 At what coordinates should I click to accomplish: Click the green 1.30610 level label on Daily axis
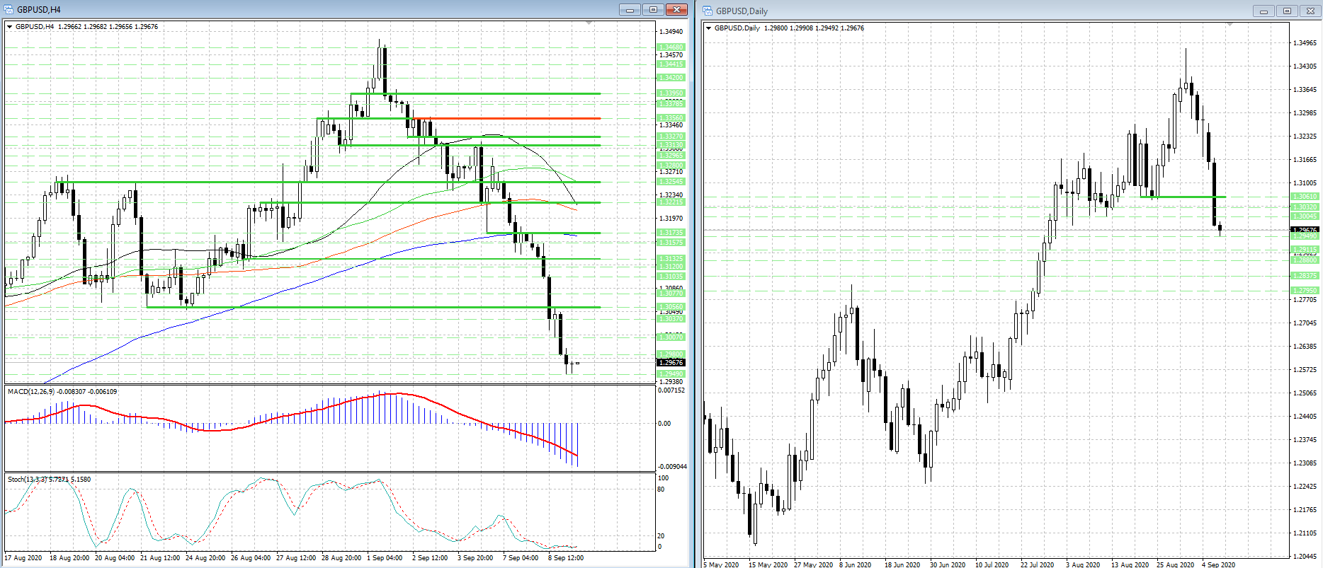pyautogui.click(x=1305, y=197)
